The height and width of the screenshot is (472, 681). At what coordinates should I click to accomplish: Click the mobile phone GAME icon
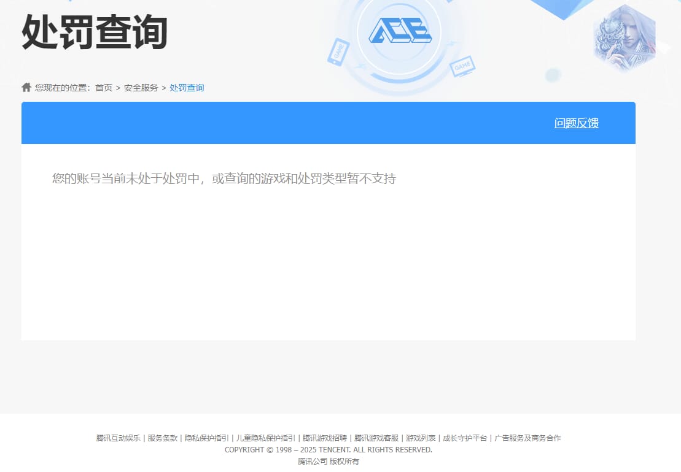[338, 52]
